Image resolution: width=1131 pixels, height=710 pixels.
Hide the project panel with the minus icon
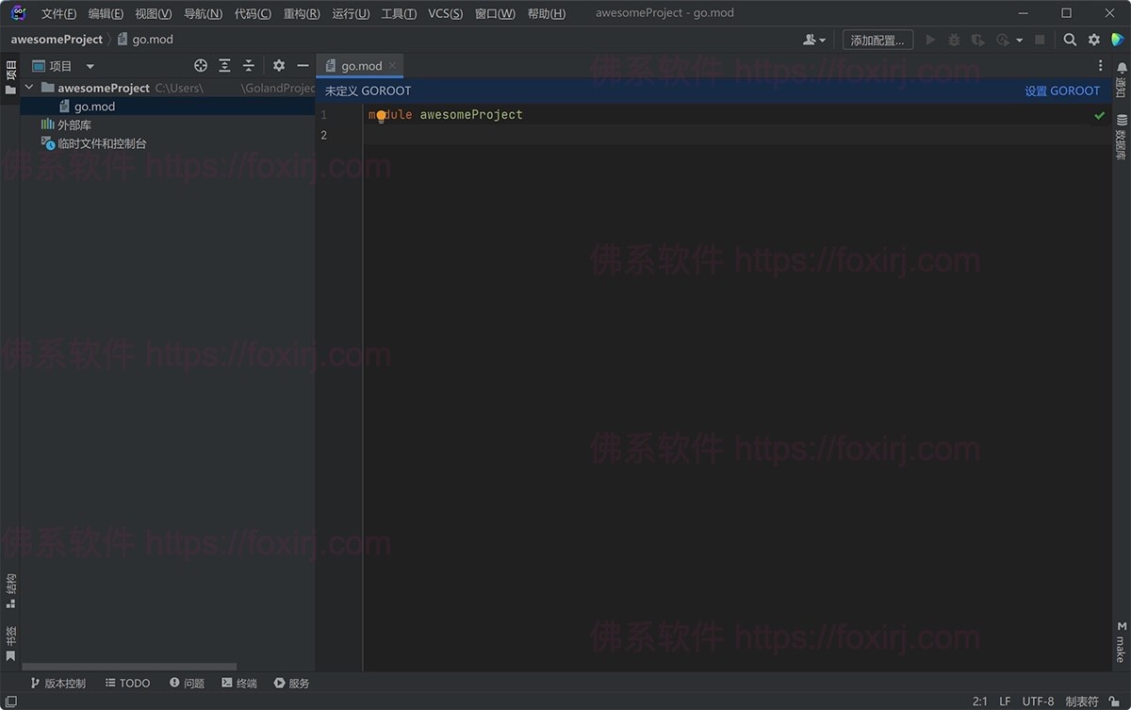click(302, 65)
